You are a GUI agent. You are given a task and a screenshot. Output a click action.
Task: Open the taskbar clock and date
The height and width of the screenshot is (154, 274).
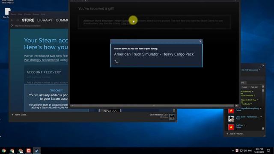point(259,151)
